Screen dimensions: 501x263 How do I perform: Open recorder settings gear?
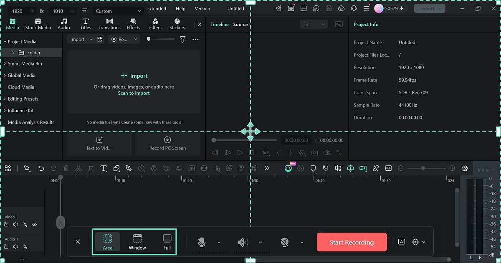click(x=415, y=242)
